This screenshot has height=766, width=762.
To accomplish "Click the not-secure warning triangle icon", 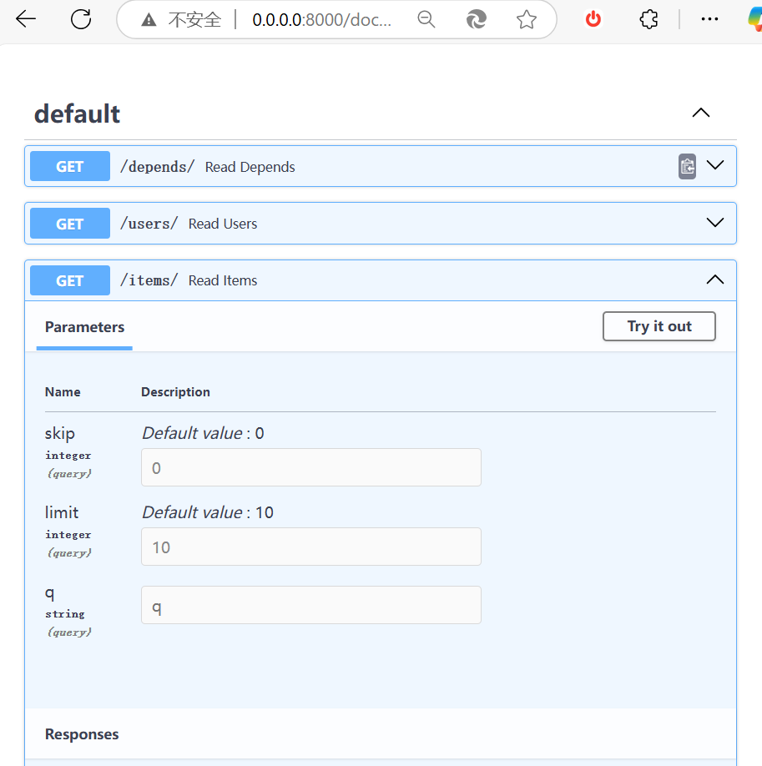I will point(149,20).
